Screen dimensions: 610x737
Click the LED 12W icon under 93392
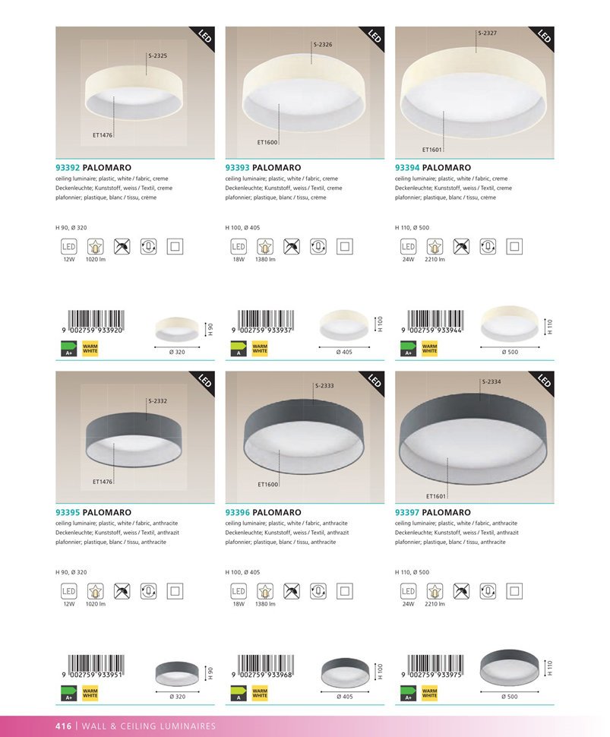tap(69, 247)
